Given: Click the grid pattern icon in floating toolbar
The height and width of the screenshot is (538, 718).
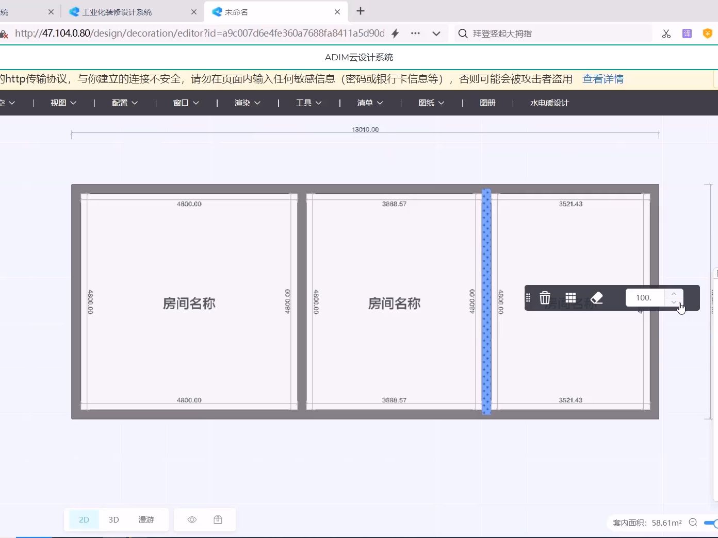Looking at the screenshot, I should [x=570, y=298].
